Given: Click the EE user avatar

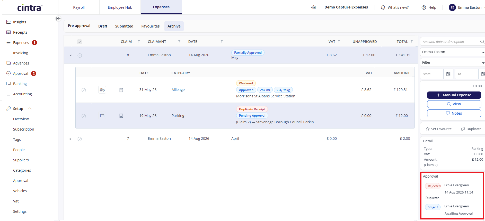Looking at the screenshot, I should coord(452,7).
